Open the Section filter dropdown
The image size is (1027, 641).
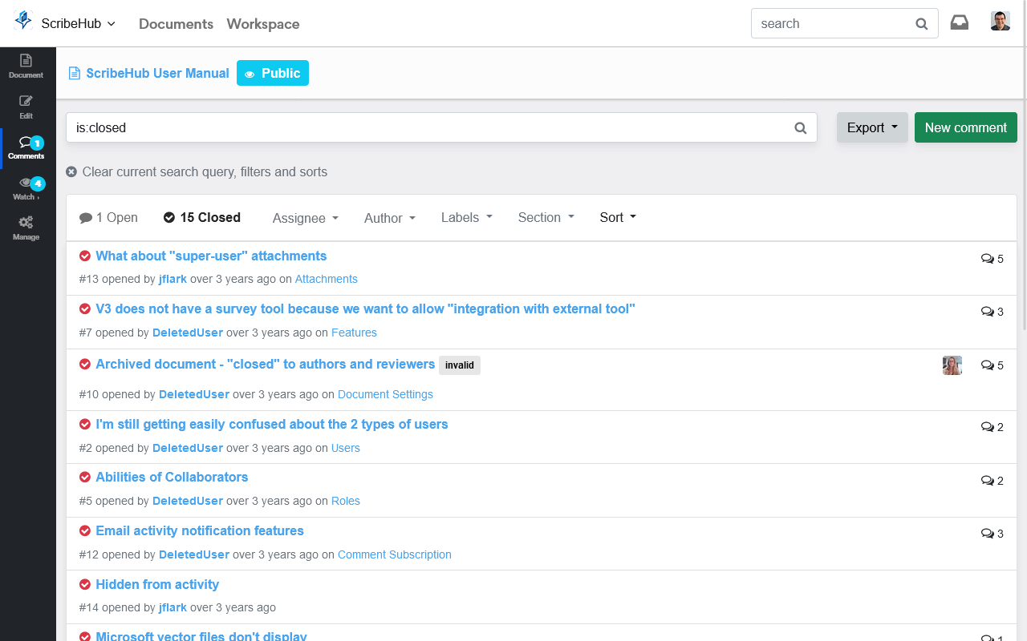pyautogui.click(x=546, y=218)
